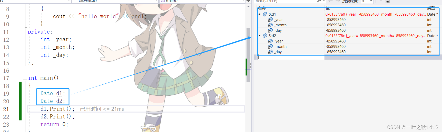Click 'int _month;' declaration
The width and height of the screenshot is (442, 132).
(x=57, y=47)
